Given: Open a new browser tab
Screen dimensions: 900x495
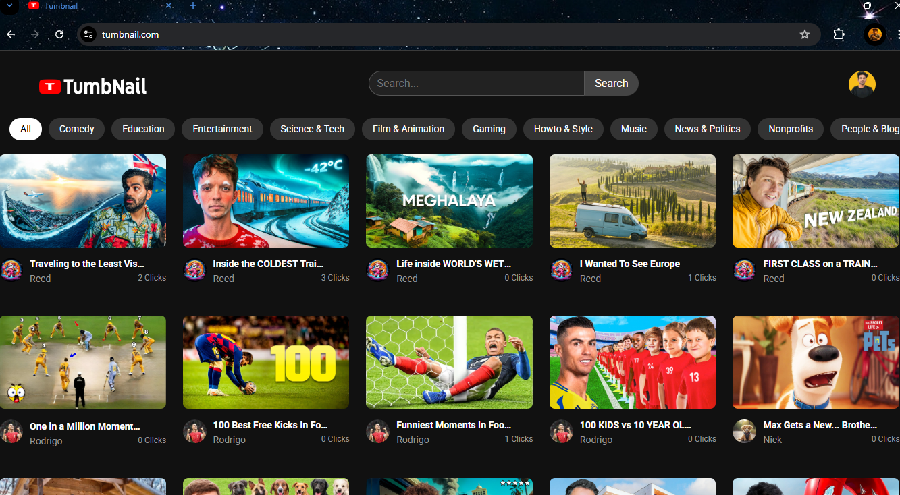Looking at the screenshot, I should point(193,5).
